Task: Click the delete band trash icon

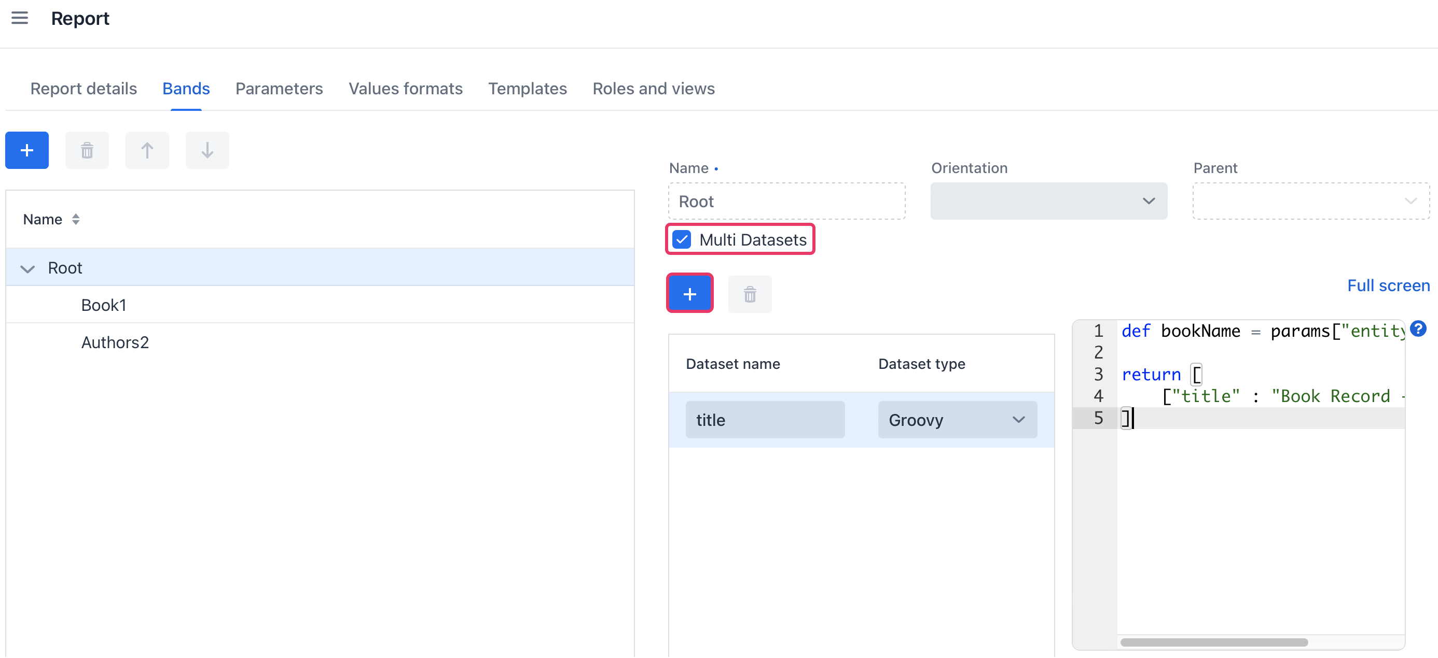Action: pyautogui.click(x=87, y=150)
